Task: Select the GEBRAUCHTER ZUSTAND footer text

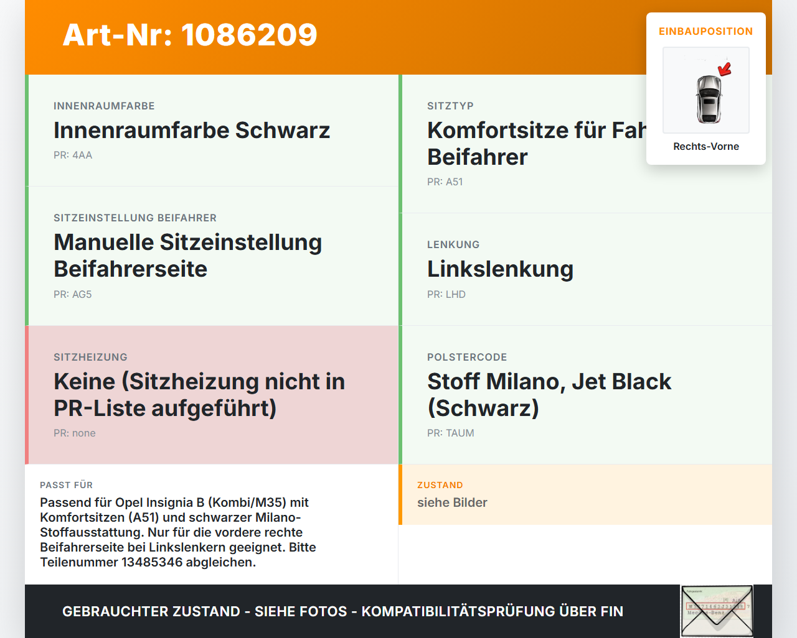Action: [x=342, y=612]
